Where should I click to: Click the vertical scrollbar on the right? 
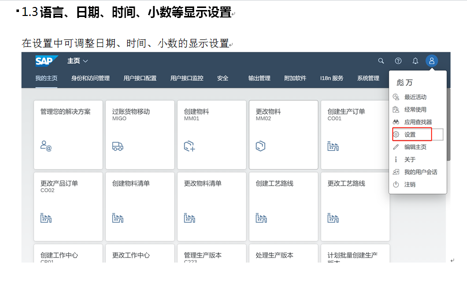(449, 125)
